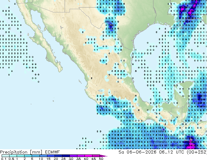Pick the 45–50 mm legend swatch

[x=96, y=156]
